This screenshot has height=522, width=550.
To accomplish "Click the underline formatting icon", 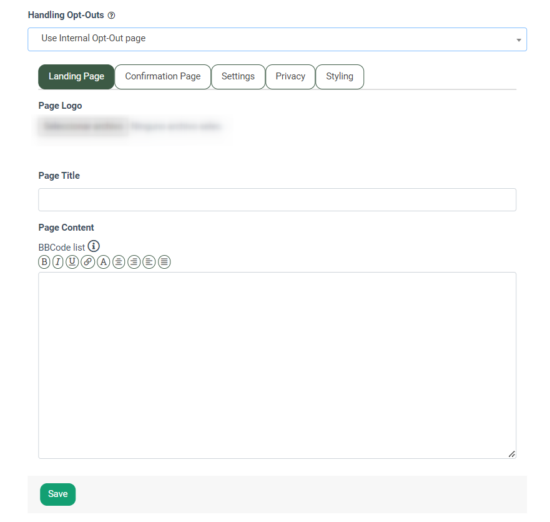I will pos(72,262).
